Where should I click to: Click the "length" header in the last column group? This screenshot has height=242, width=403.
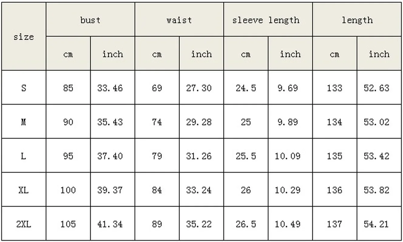(x=357, y=20)
